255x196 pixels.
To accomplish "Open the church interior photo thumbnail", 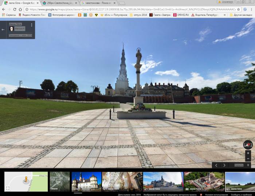I will [x=122, y=181].
